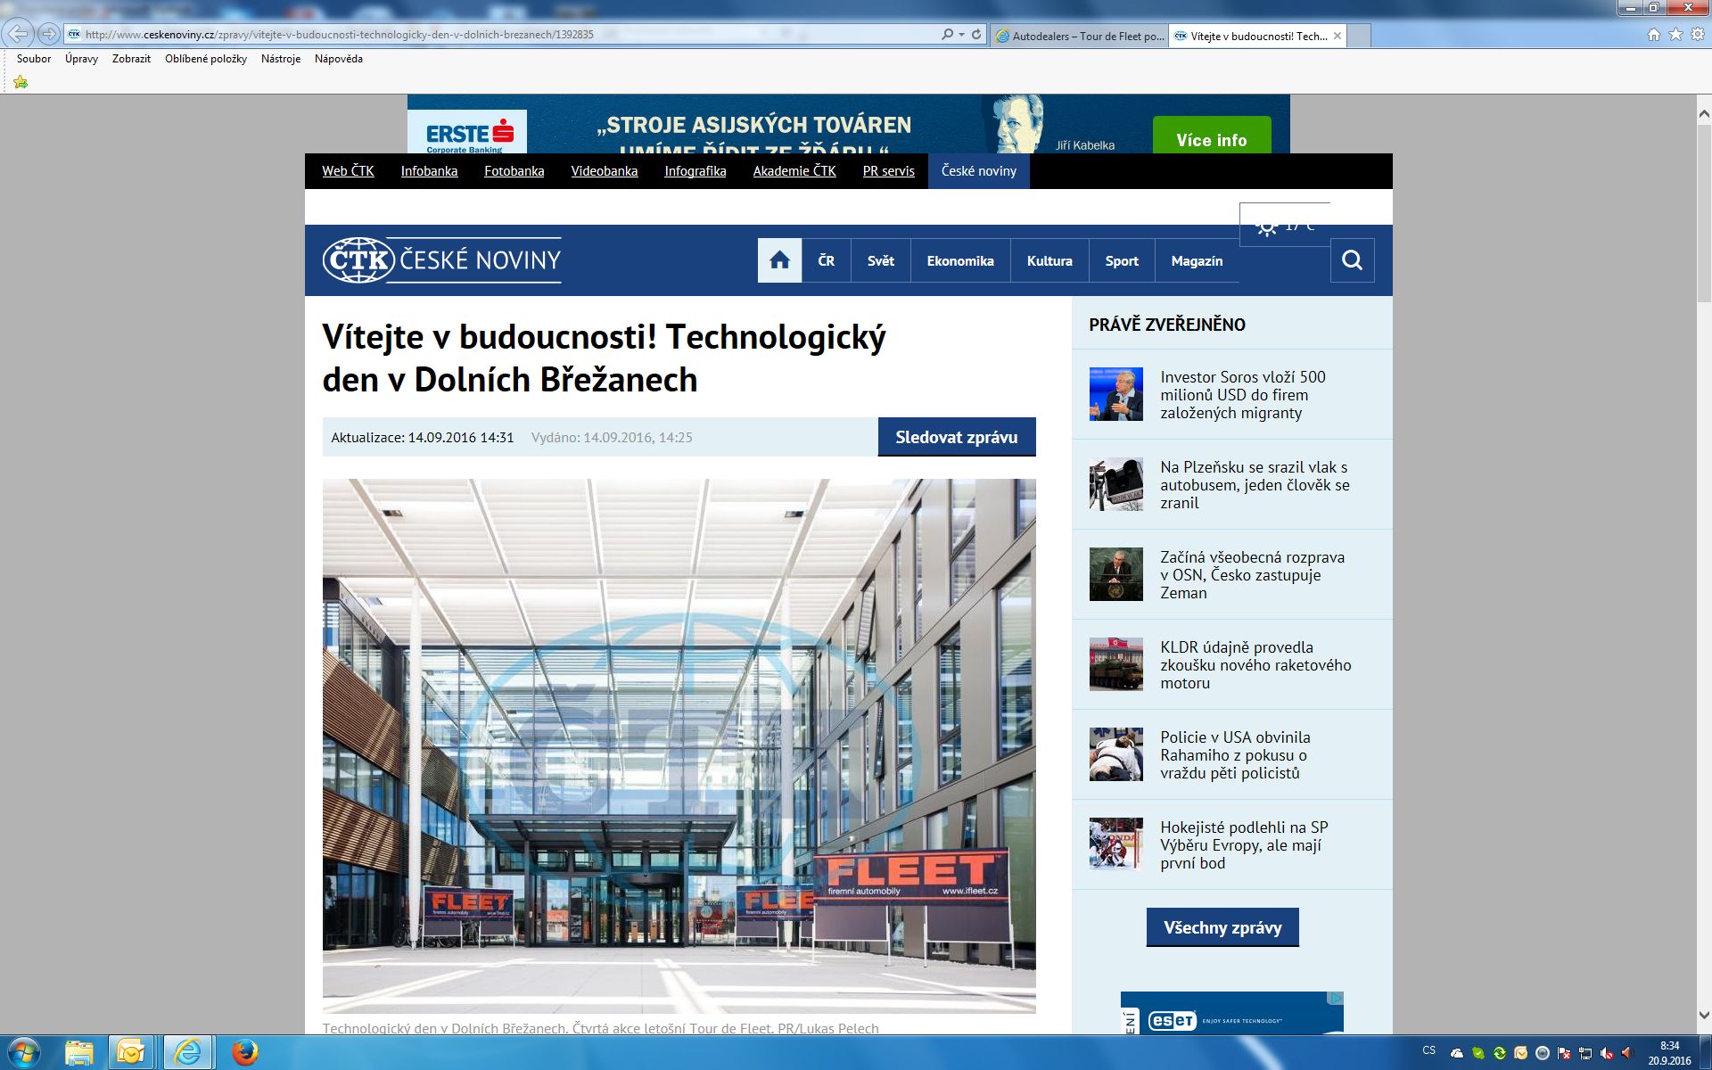
Task: Open File Explorer from the taskbar
Action: [x=78, y=1053]
